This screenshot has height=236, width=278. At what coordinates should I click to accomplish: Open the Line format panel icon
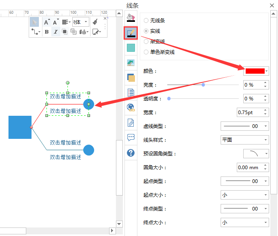131,33
